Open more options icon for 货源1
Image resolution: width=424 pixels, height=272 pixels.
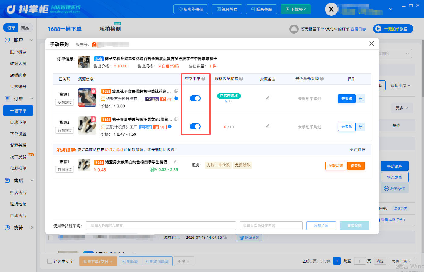point(361,99)
